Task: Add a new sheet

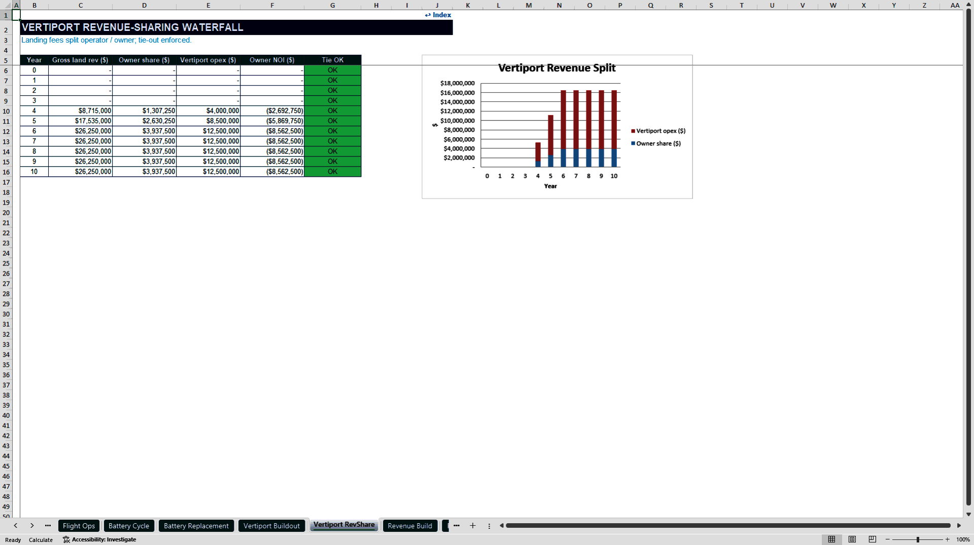Action: (x=473, y=526)
